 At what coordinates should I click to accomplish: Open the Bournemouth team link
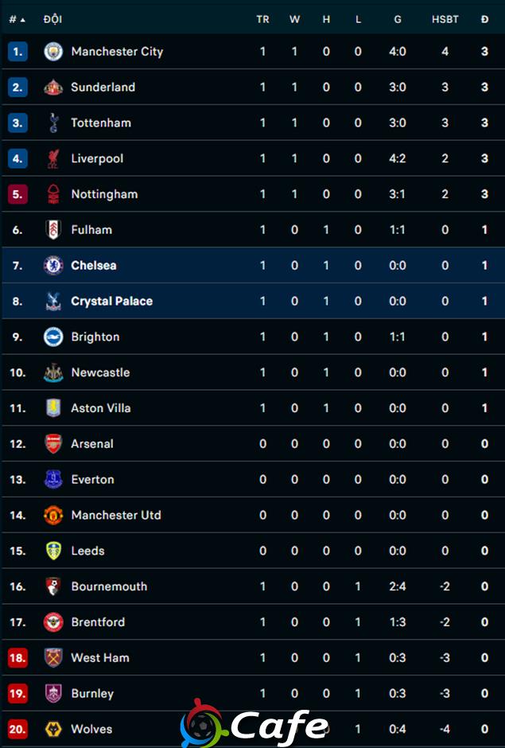coord(109,586)
